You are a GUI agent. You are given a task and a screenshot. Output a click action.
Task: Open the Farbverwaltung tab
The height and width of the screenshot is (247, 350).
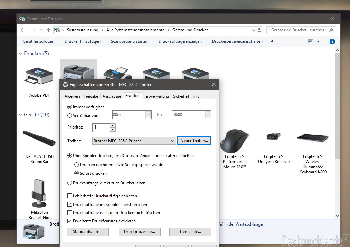(x=156, y=96)
